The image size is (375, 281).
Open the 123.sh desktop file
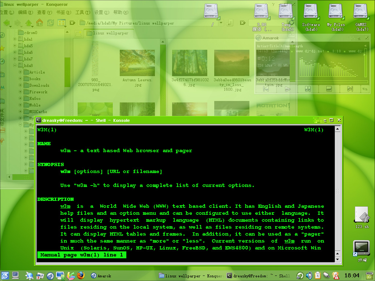362,218
